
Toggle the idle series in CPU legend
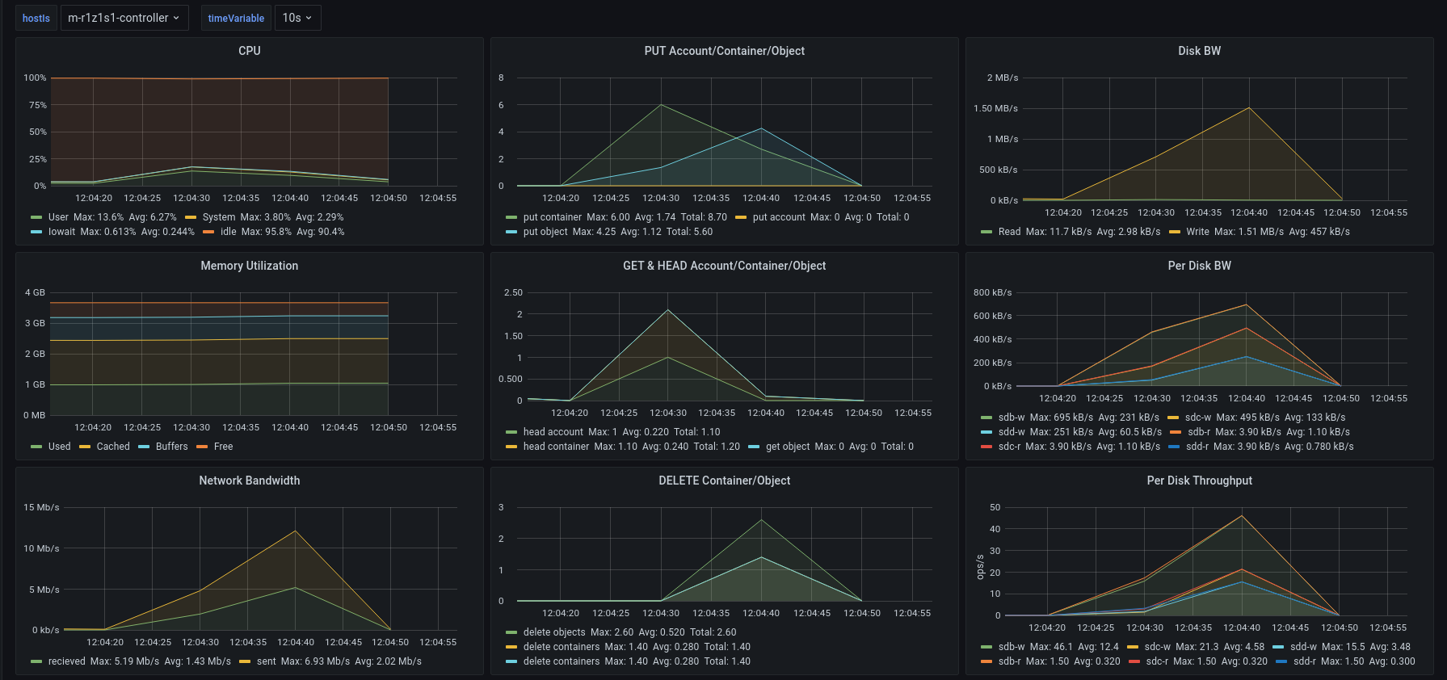[x=229, y=232]
